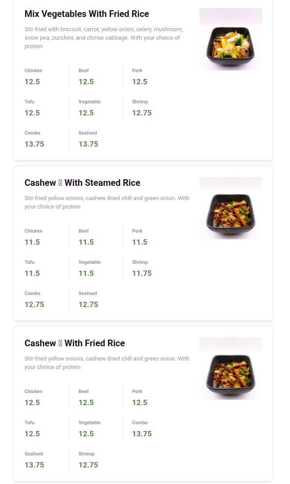Select Beef 11.5 for Cashew Steamed Rice
Viewport: 290px width, 484px height.
(x=86, y=237)
